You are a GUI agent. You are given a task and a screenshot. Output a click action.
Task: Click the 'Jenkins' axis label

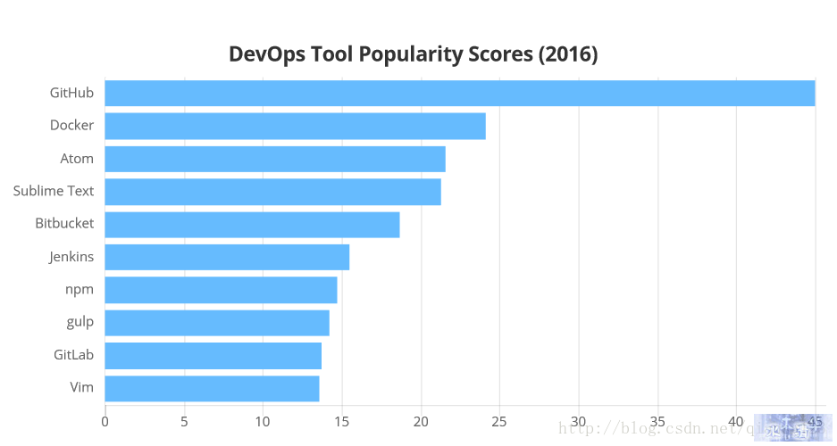(71, 257)
